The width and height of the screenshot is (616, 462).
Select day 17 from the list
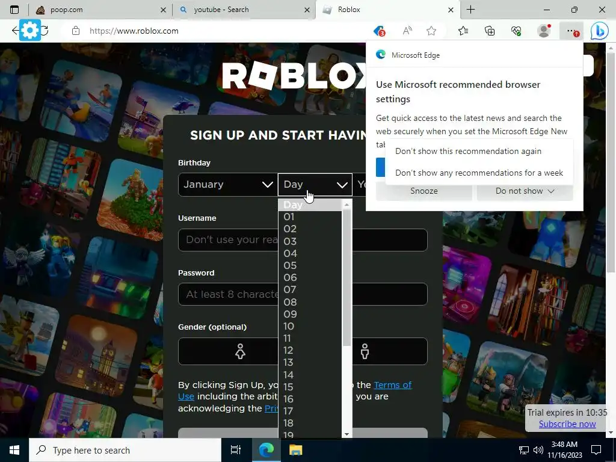coord(310,411)
